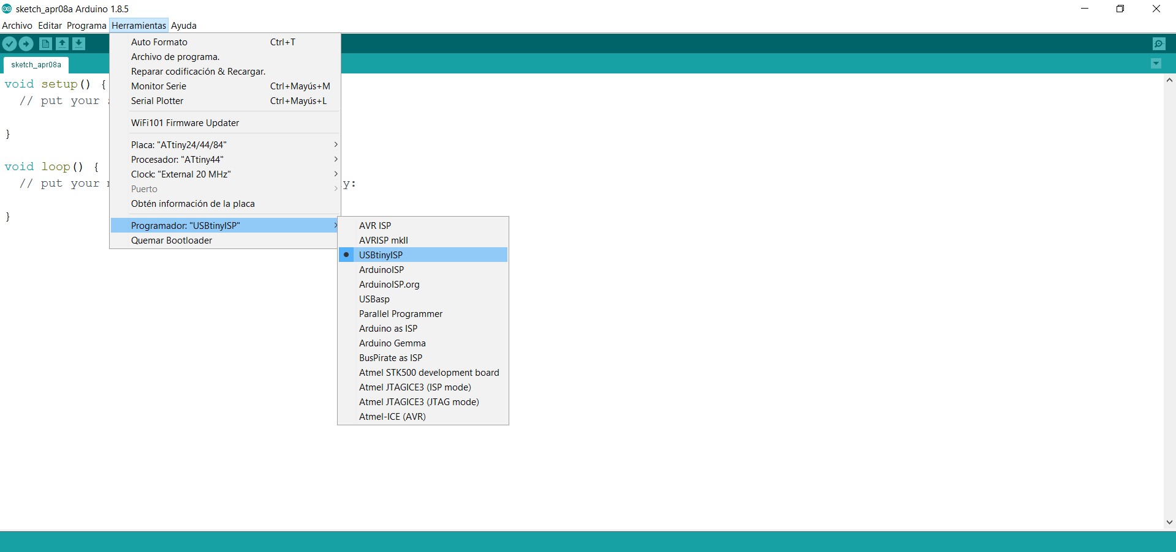The image size is (1176, 552).
Task: Switch to the sketch_apr08a tab
Action: click(x=36, y=64)
